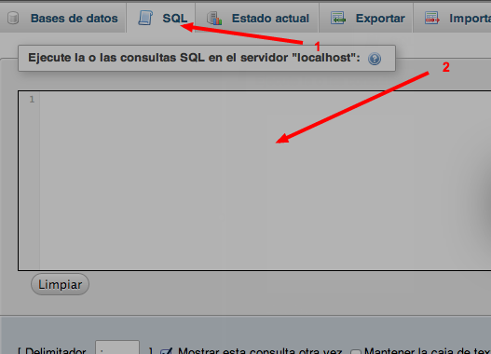Viewport: 491px width, 354px height.
Task: Switch to the SQL tab
Action: 161,18
